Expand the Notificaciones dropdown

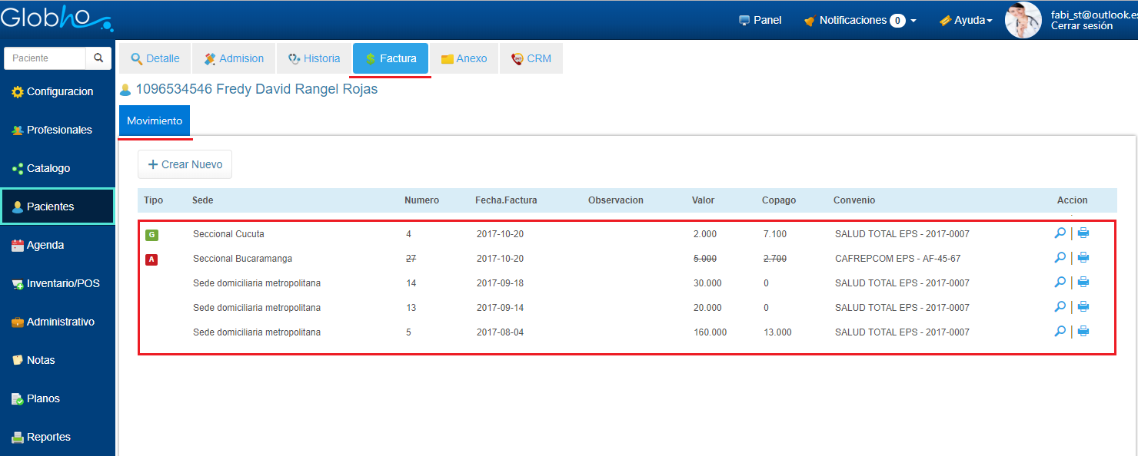(x=860, y=21)
